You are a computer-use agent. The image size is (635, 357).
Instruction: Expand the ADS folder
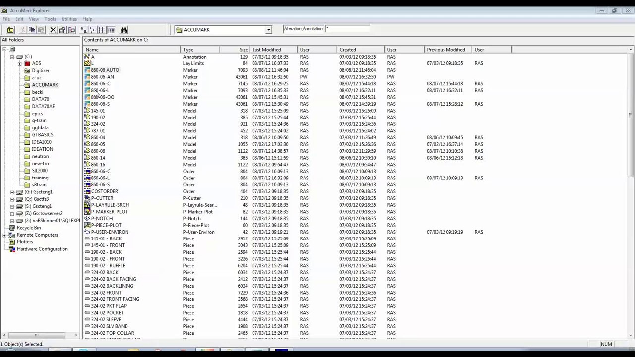point(19,63)
